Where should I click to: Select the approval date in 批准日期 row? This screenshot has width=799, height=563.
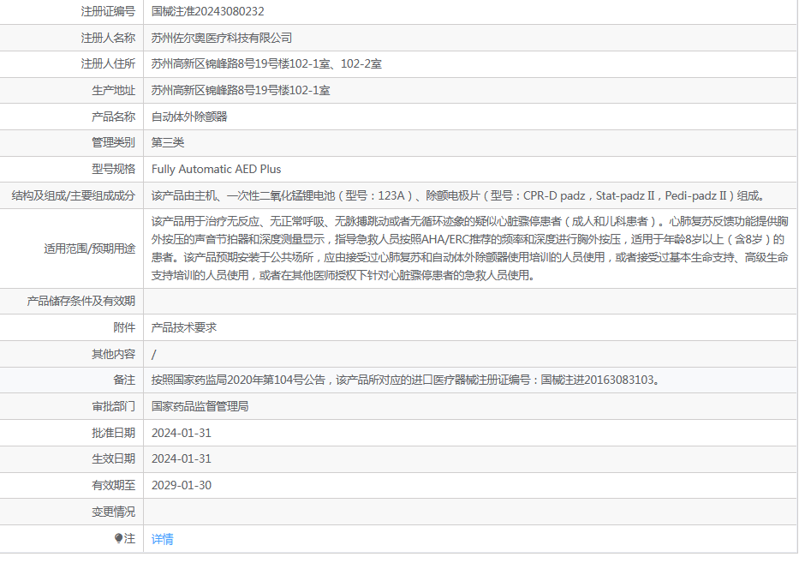182,433
